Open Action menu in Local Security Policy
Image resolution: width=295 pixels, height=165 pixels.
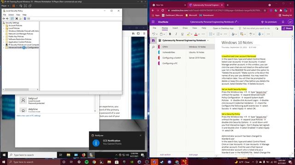click(x=11, y=15)
